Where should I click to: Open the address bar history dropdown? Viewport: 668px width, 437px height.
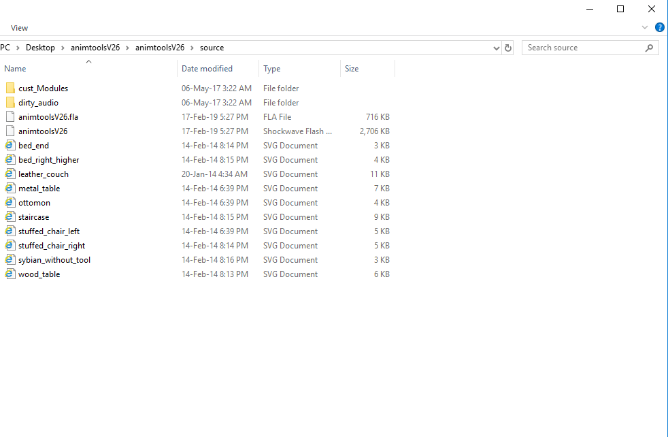coord(497,48)
